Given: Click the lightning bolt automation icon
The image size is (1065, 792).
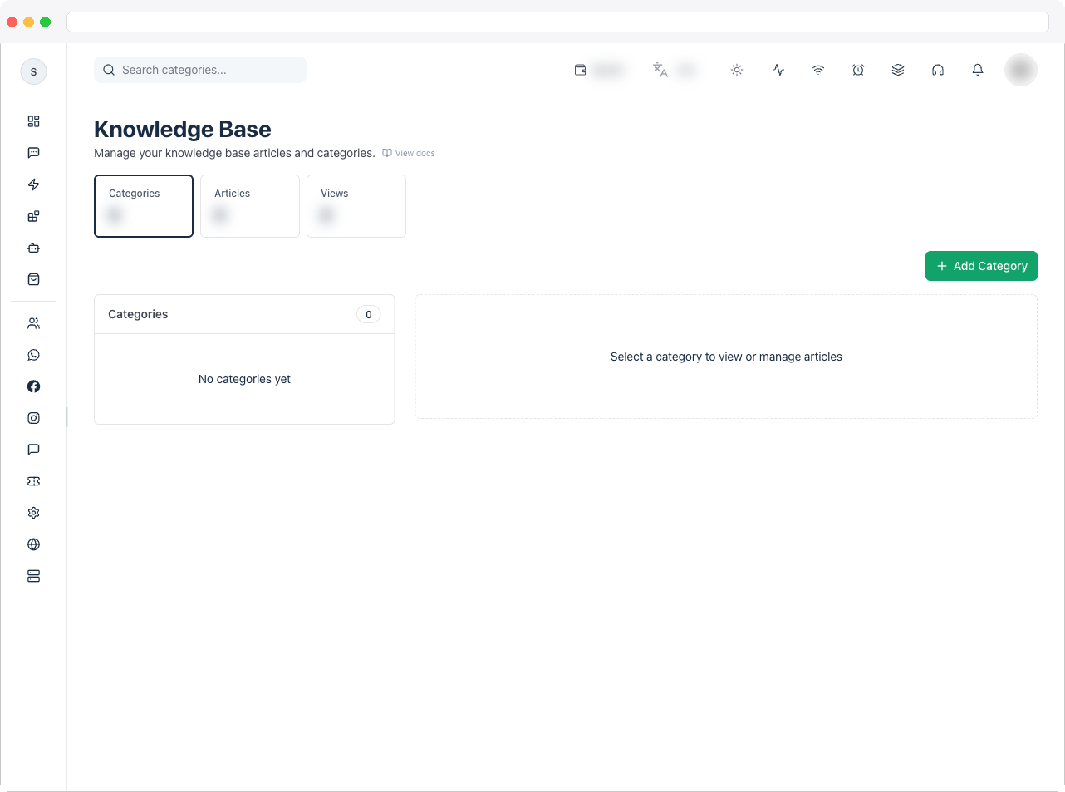Looking at the screenshot, I should click(x=33, y=184).
